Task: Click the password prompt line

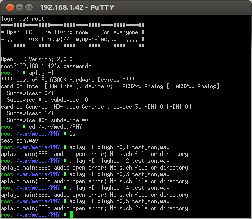Action: point(46,66)
